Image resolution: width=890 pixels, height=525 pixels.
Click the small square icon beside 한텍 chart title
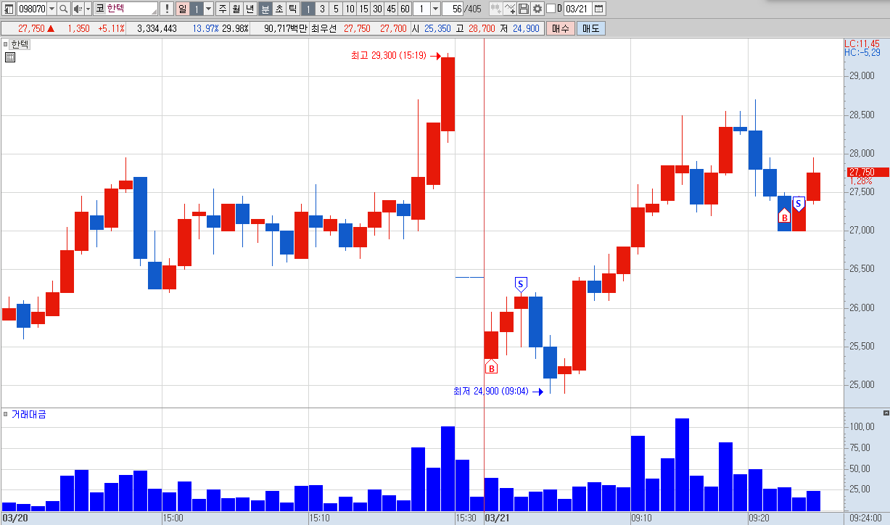click(x=6, y=44)
